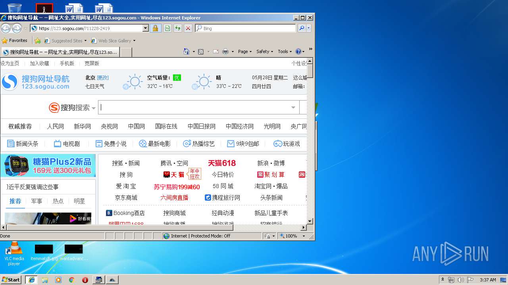The width and height of the screenshot is (508, 285).
Task: Click the horizontal scrollbar right arrow
Action: 304,227
